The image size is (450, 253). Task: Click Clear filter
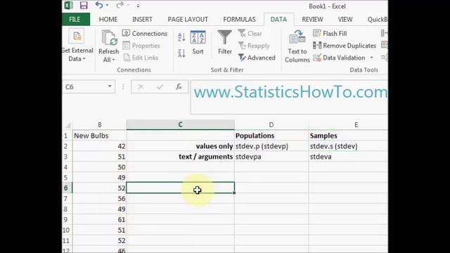[x=250, y=34]
